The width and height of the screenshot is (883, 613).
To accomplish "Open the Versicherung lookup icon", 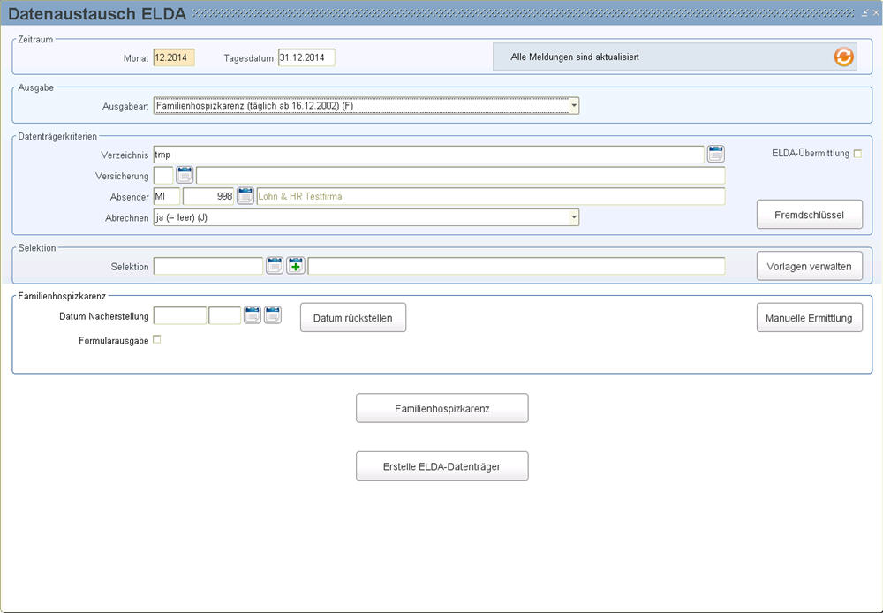I will click(185, 175).
